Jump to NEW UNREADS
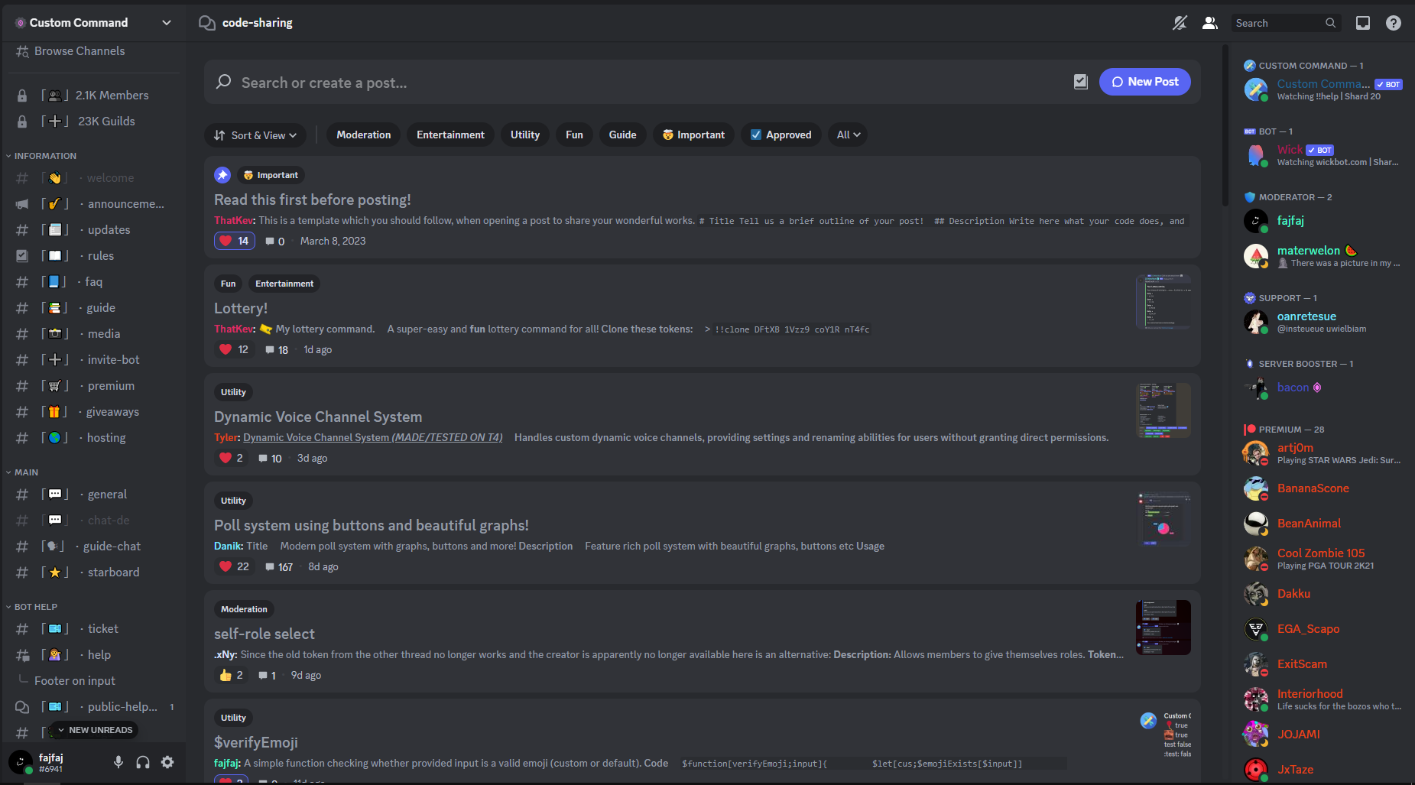The height and width of the screenshot is (785, 1415). (x=93, y=730)
